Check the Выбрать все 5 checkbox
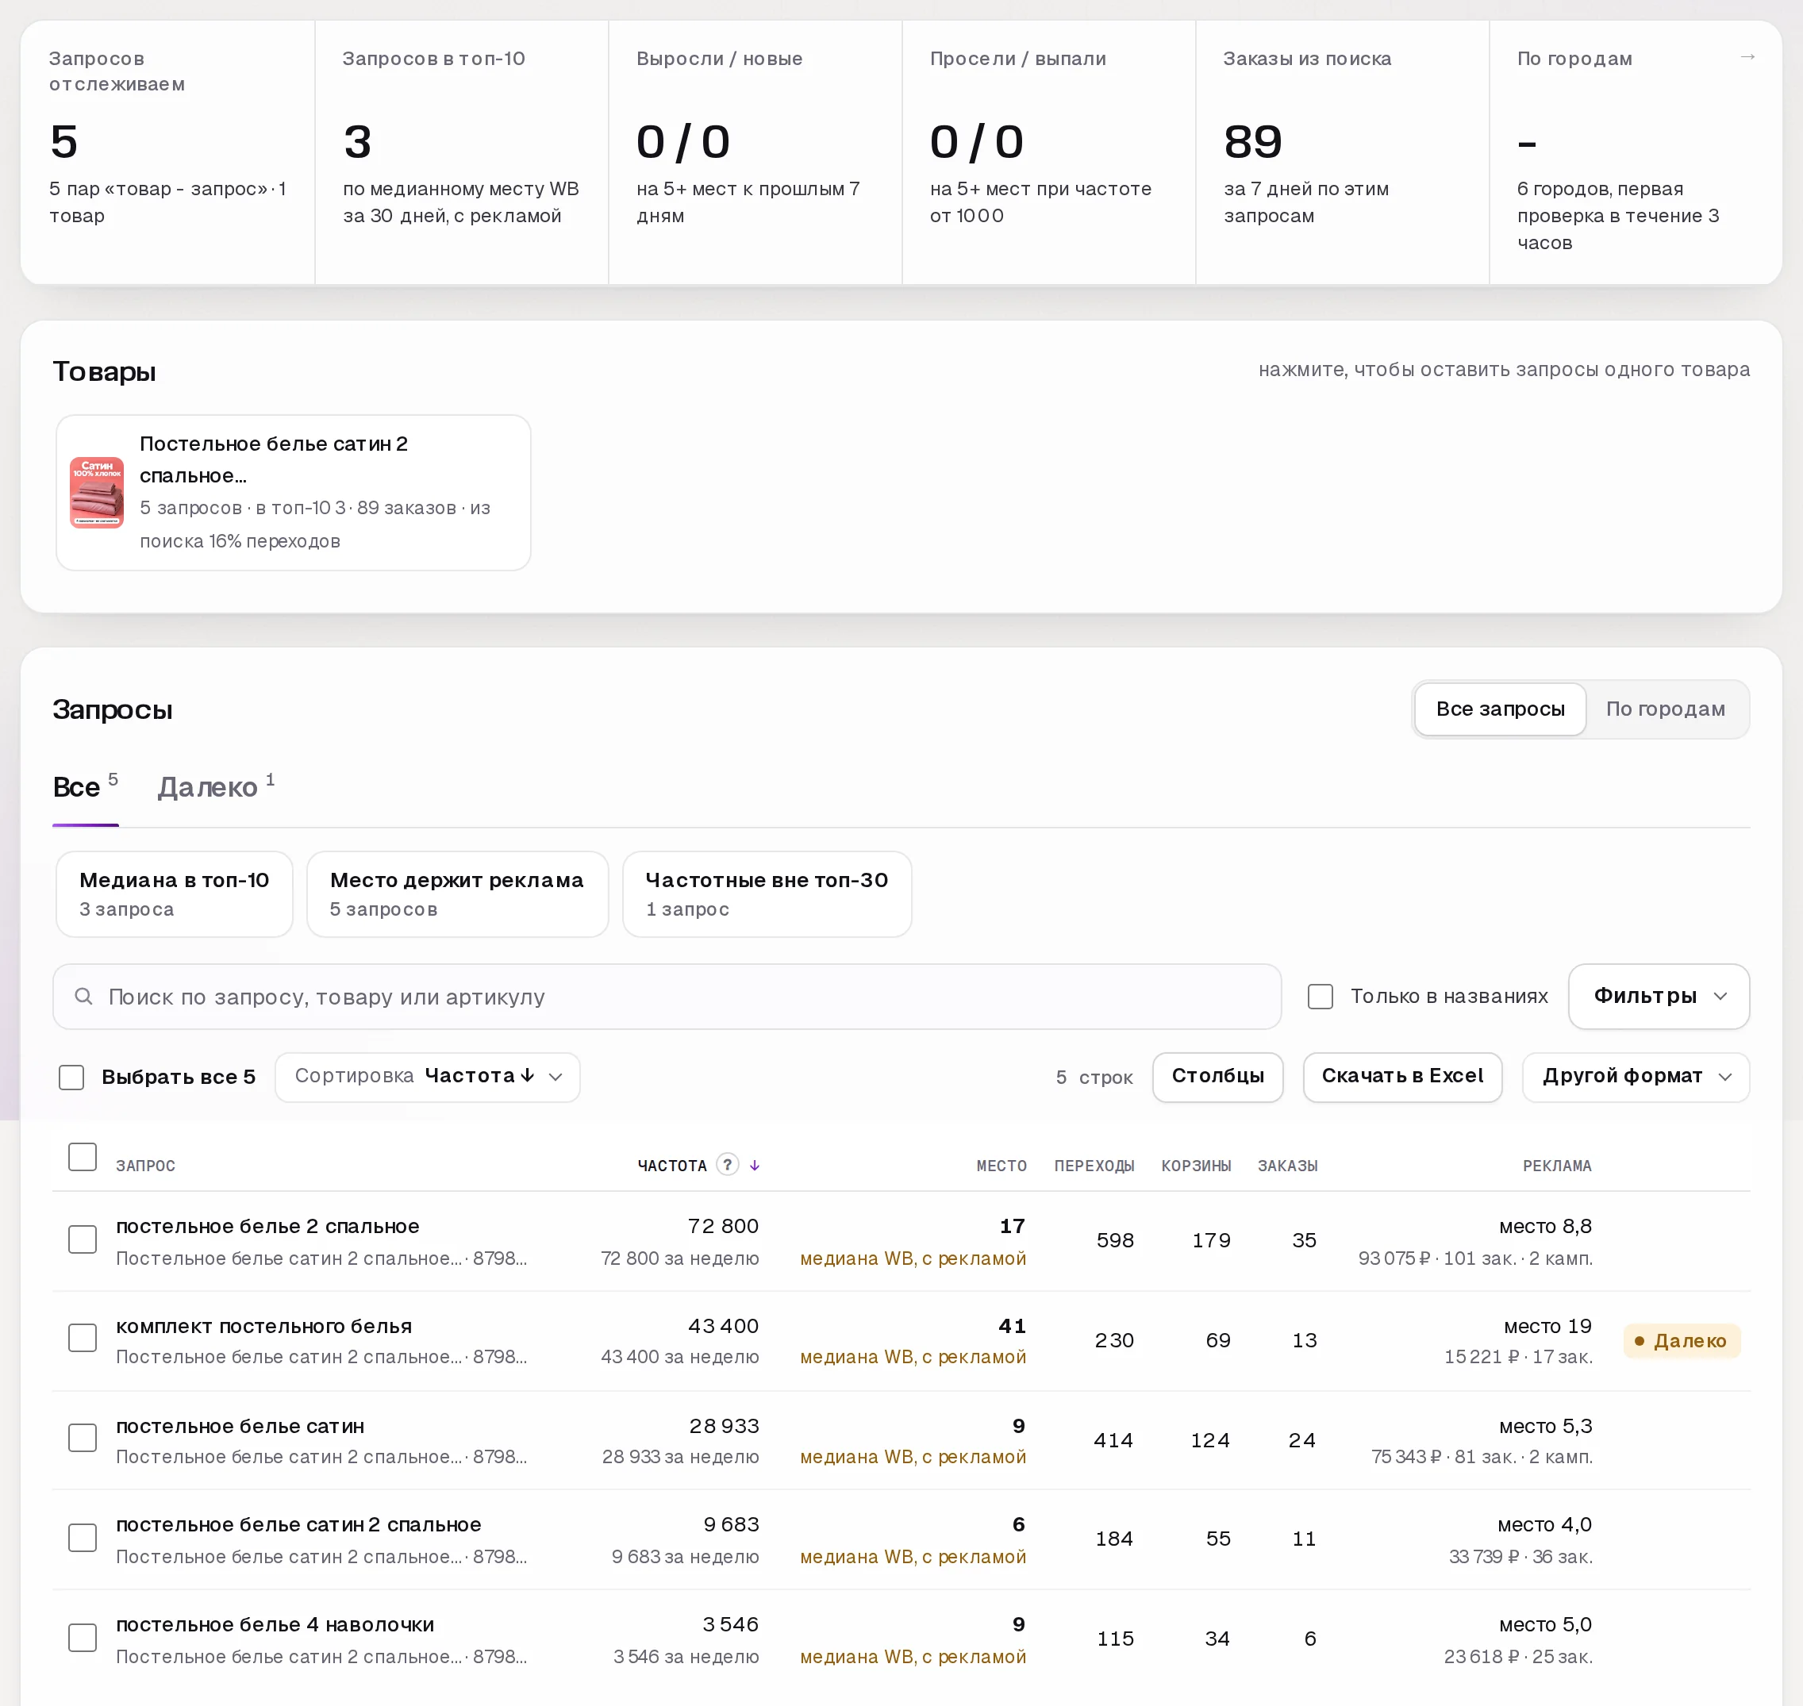The image size is (1803, 1706). point(71,1077)
